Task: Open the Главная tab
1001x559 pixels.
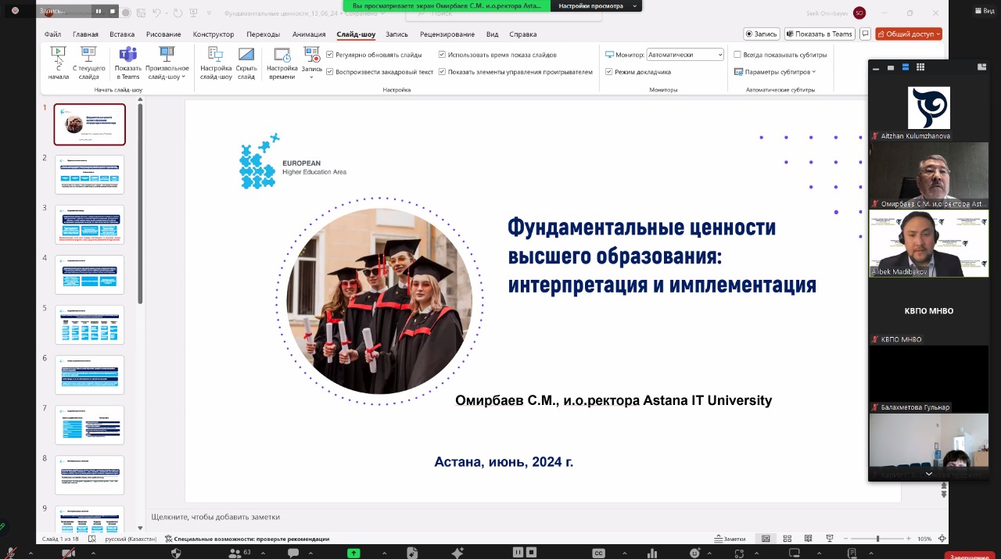Action: point(85,34)
